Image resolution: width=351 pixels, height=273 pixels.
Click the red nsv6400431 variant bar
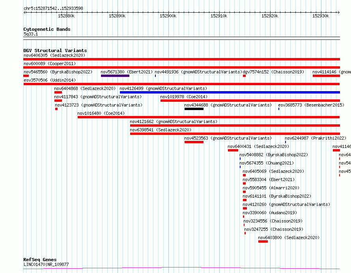pyautogui.click(x=233, y=150)
